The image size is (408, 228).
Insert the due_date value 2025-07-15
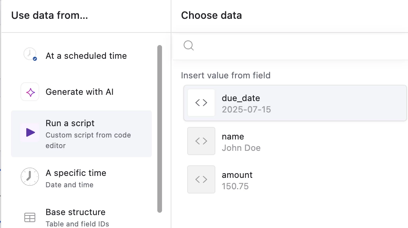295,103
